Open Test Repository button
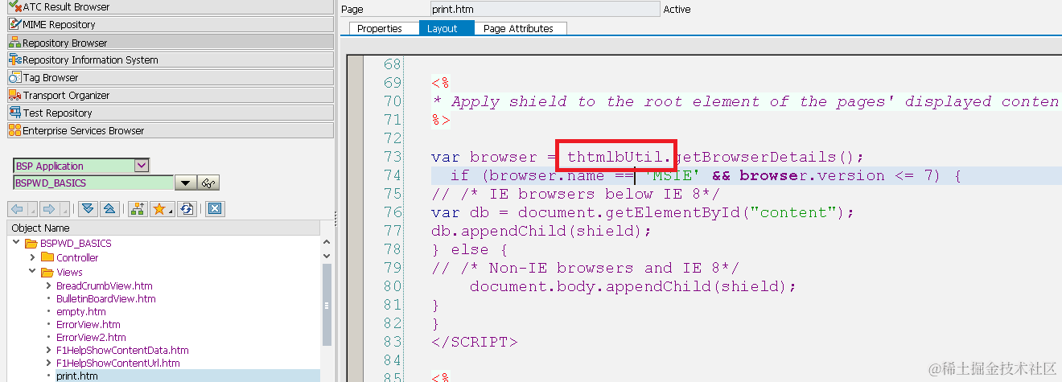The height and width of the screenshot is (382, 1062). [x=170, y=113]
